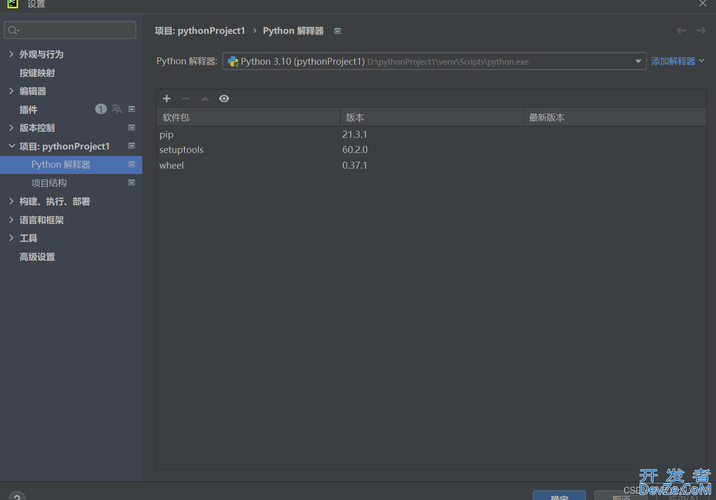Close the settings dialog
The height and width of the screenshot is (500, 716).
pyautogui.click(x=702, y=3)
